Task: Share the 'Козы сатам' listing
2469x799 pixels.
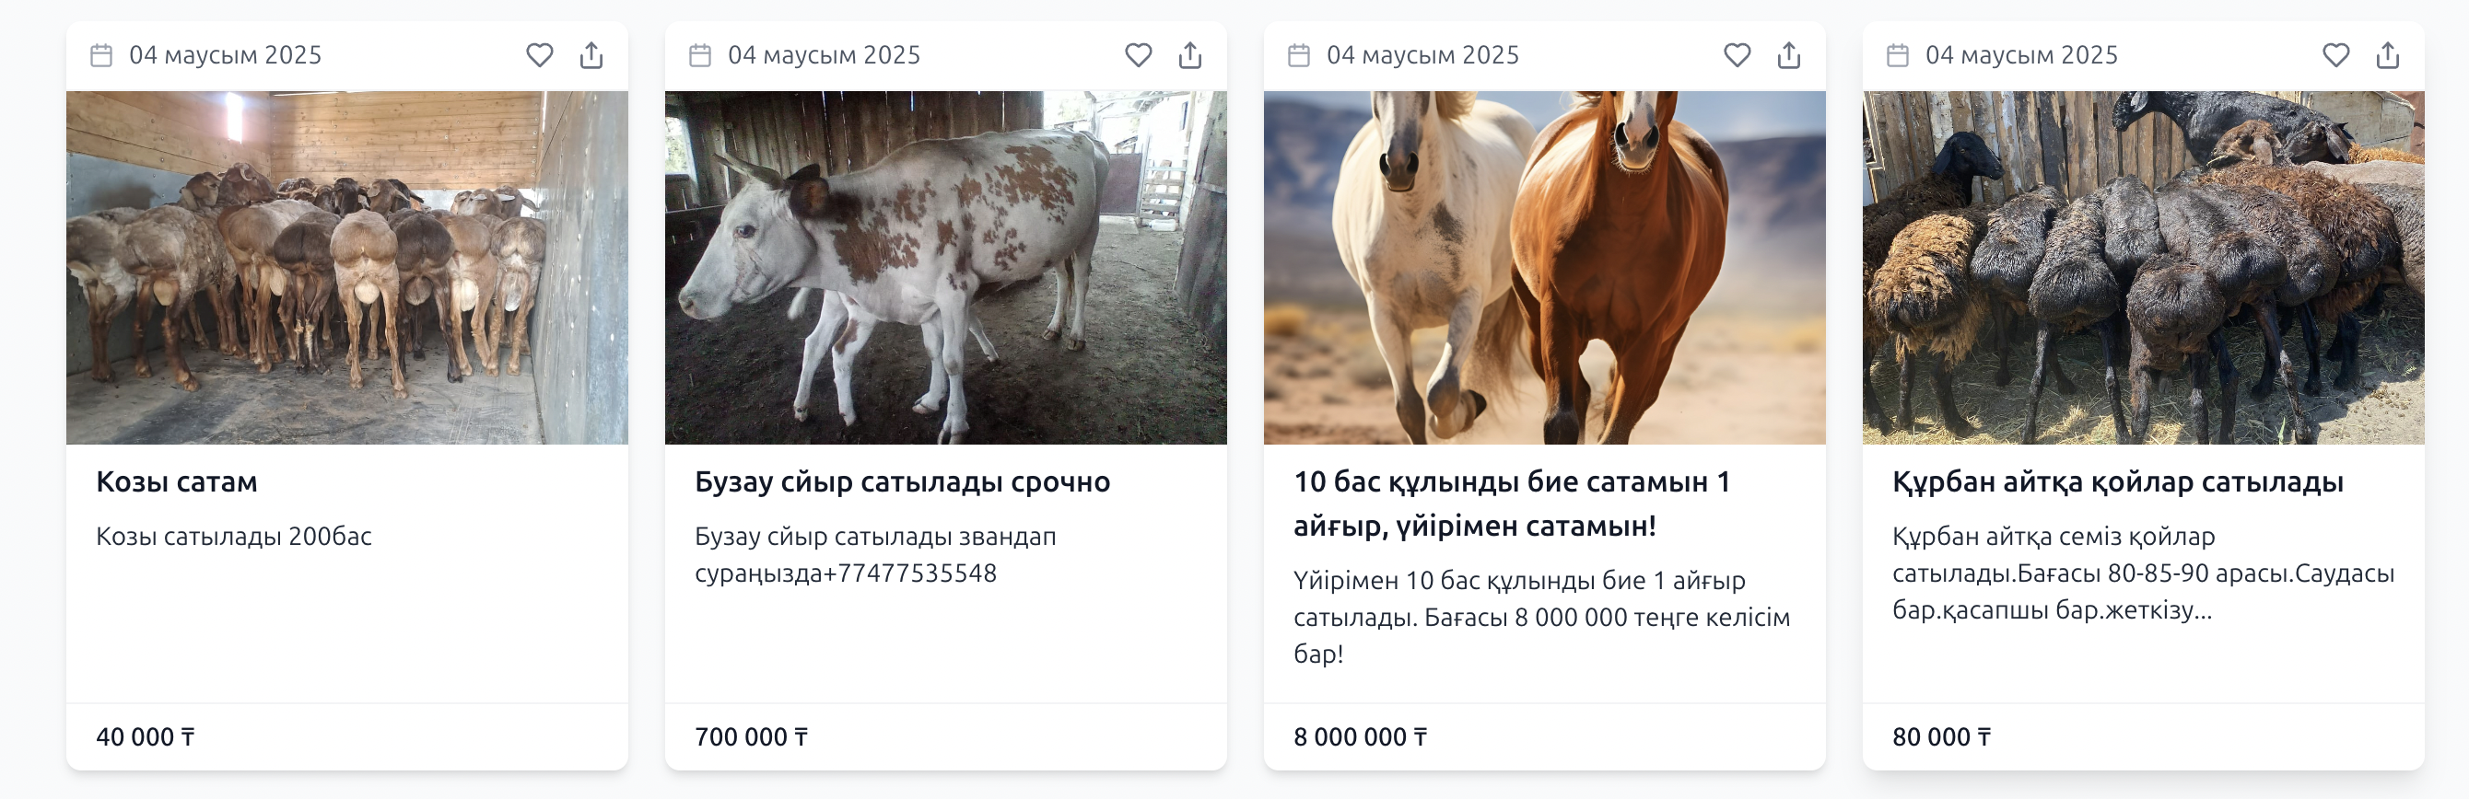Action: [x=591, y=55]
